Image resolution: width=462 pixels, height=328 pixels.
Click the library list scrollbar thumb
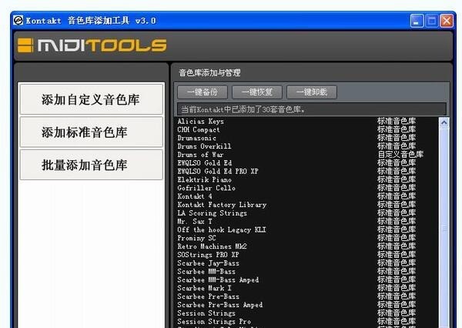tap(444, 229)
